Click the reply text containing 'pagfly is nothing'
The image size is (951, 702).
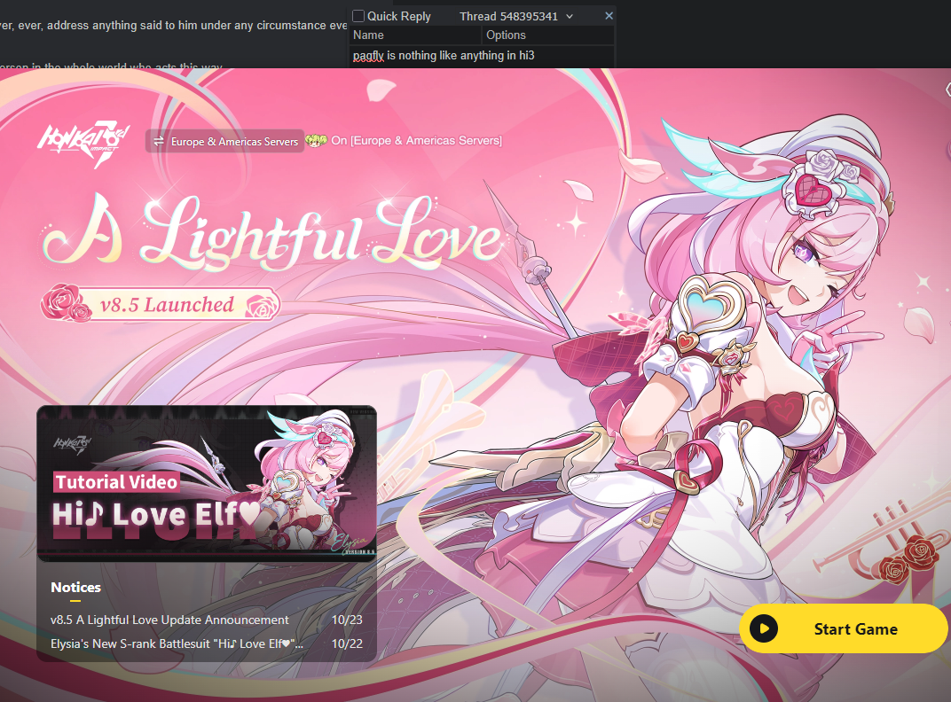(x=444, y=55)
